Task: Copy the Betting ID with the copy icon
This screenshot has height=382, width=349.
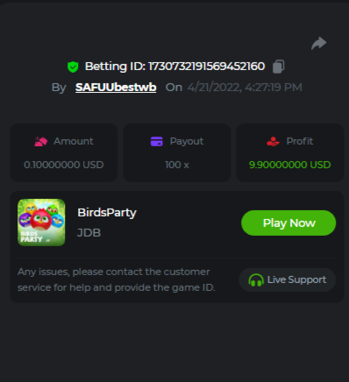Action: pyautogui.click(x=278, y=67)
